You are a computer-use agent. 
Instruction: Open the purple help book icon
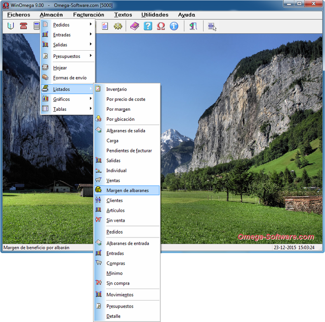(x=135, y=26)
